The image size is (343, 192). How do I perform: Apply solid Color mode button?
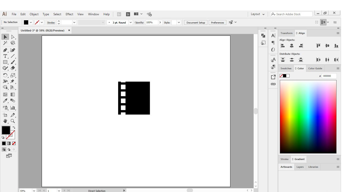coord(4,143)
